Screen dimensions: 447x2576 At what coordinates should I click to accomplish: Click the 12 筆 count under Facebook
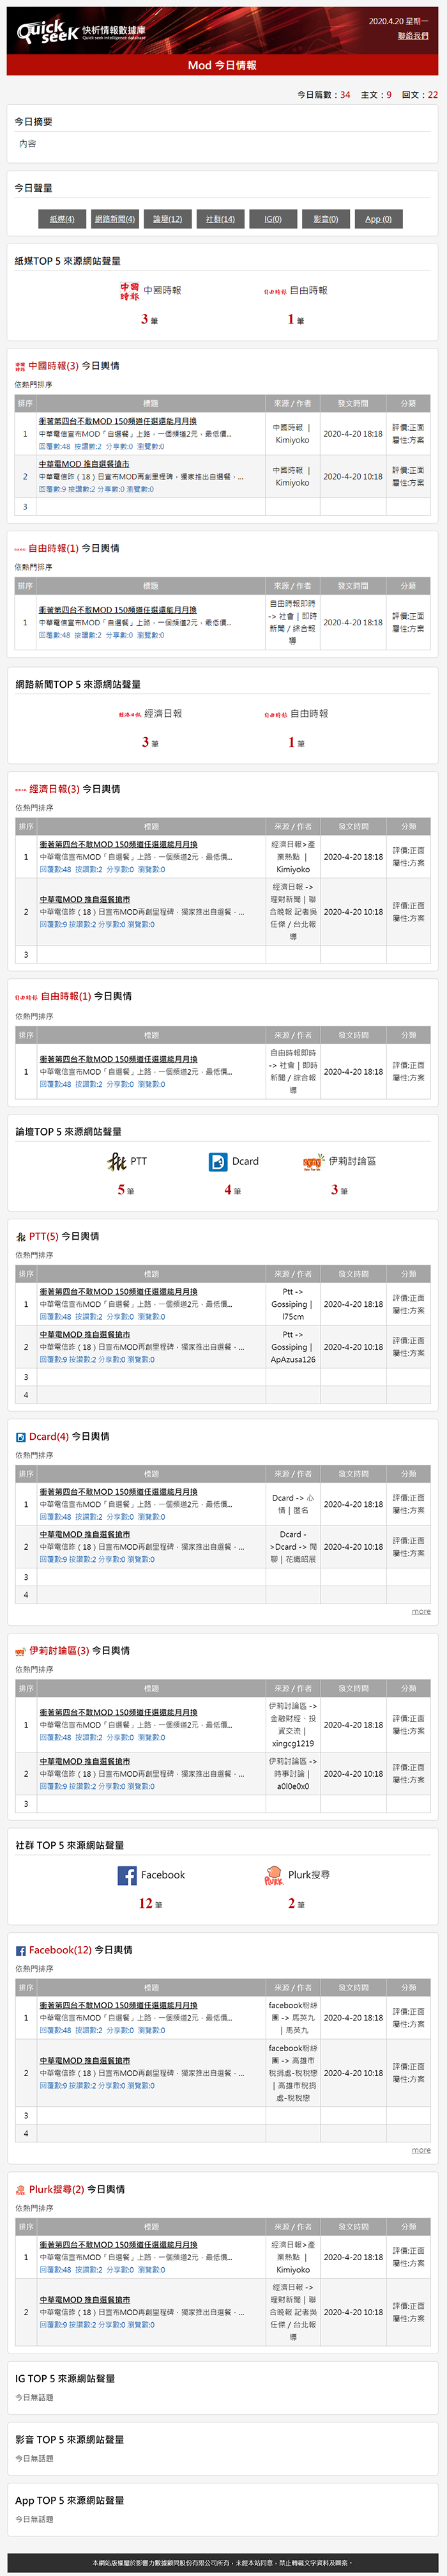151,1904
